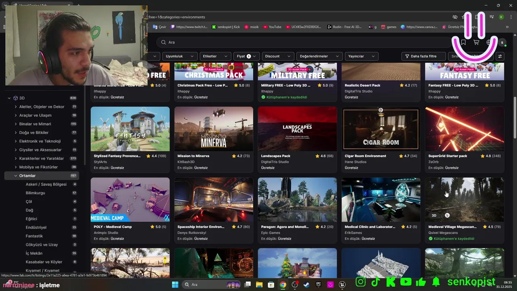Click Daha fazla filtre button
This screenshot has width=517, height=291.
(x=423, y=56)
